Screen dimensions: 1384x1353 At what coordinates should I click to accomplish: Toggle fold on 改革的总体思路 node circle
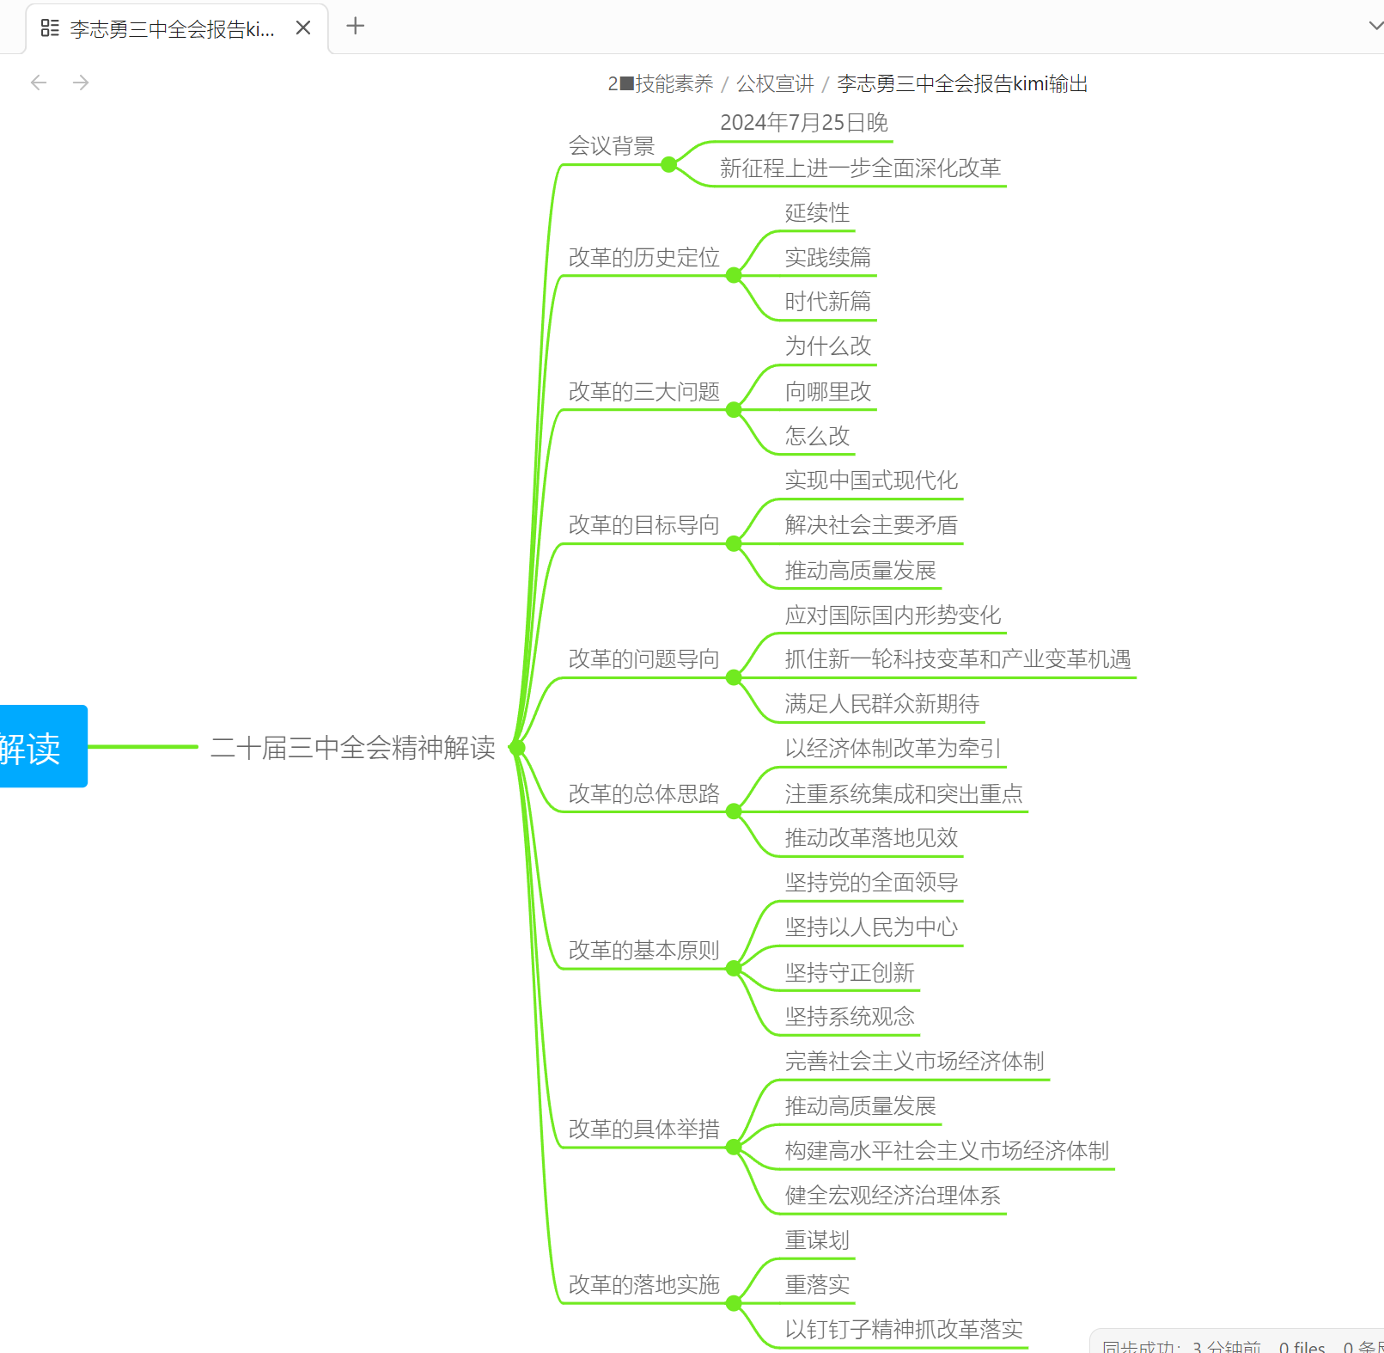click(734, 811)
